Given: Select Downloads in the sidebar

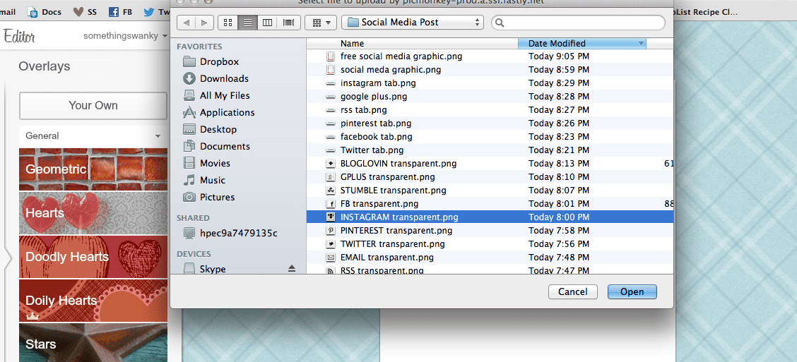Looking at the screenshot, I should 224,78.
